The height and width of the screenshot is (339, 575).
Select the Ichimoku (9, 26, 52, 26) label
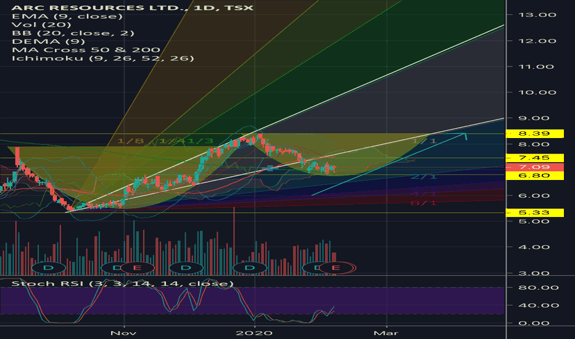click(102, 59)
